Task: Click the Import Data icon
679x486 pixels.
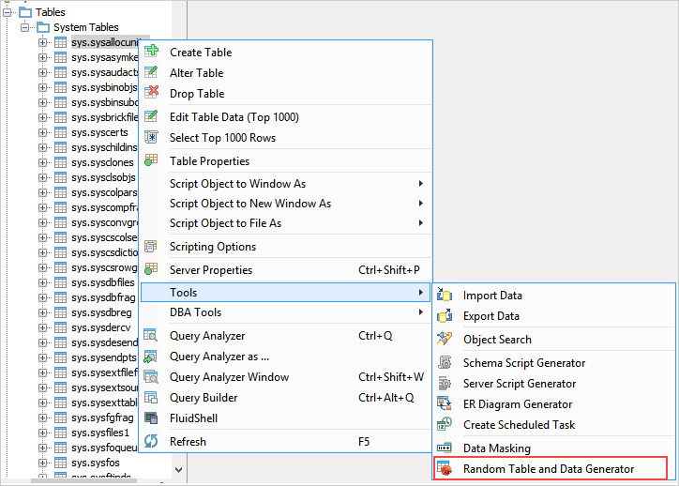Action: click(x=445, y=296)
